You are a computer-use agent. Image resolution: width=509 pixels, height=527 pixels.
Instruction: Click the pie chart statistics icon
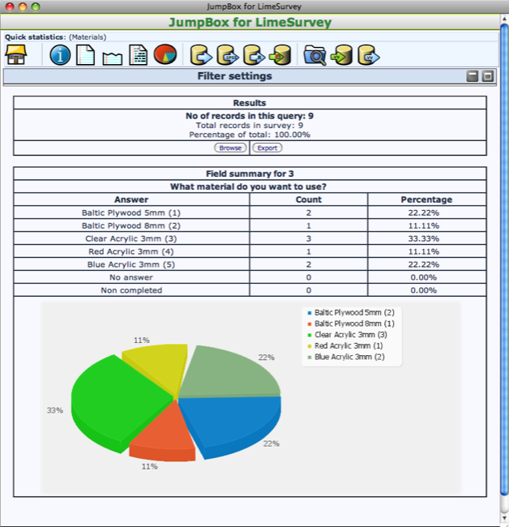point(165,54)
